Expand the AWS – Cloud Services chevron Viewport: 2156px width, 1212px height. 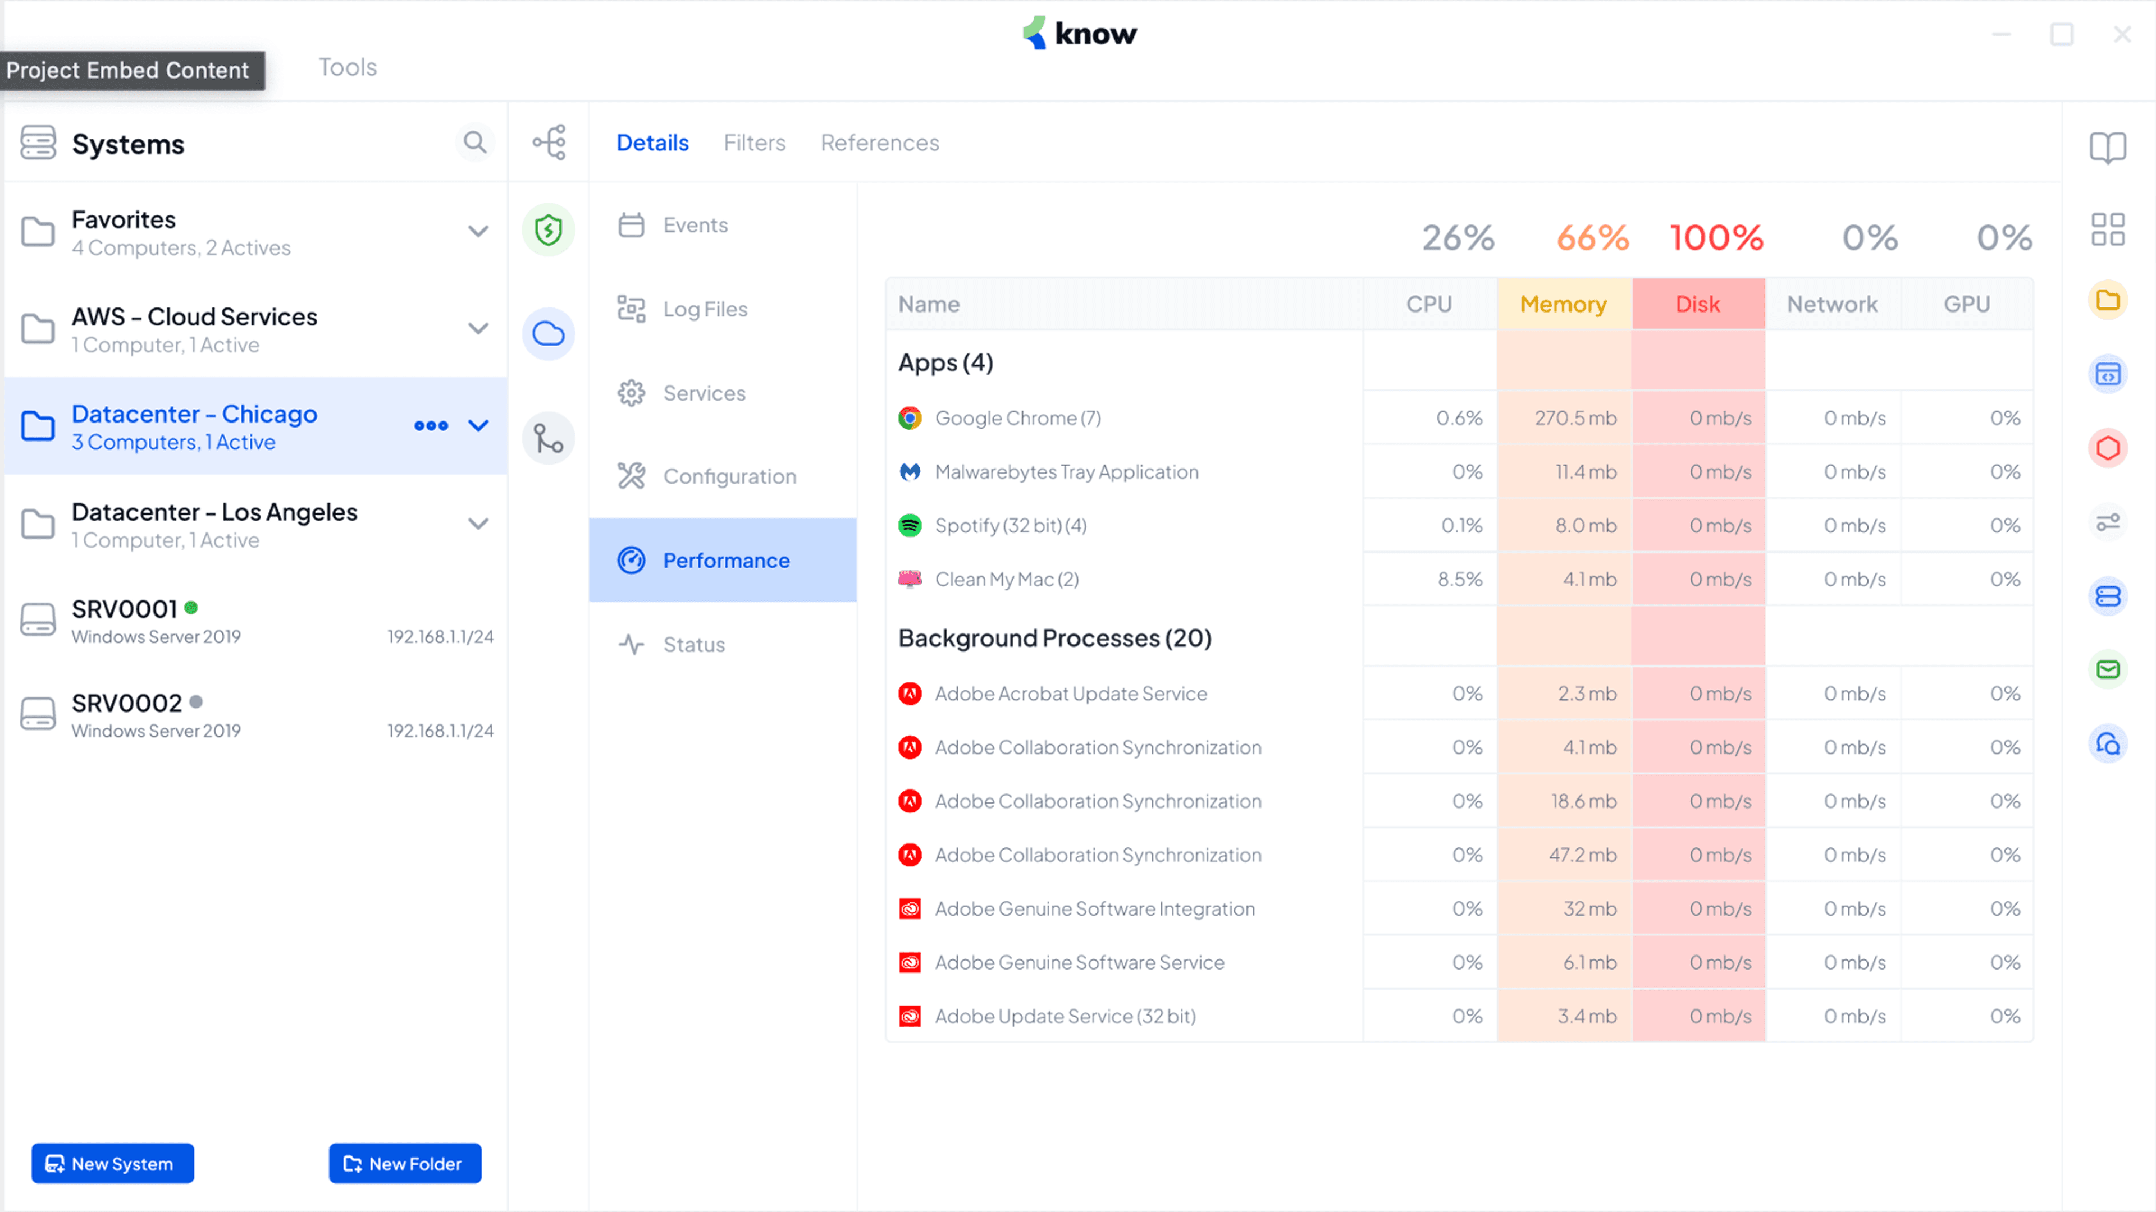pos(478,329)
